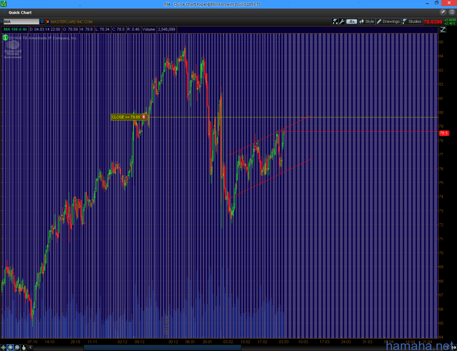This screenshot has height=351, width=457.
Task: Open the Drawings menu
Action: tap(388, 21)
